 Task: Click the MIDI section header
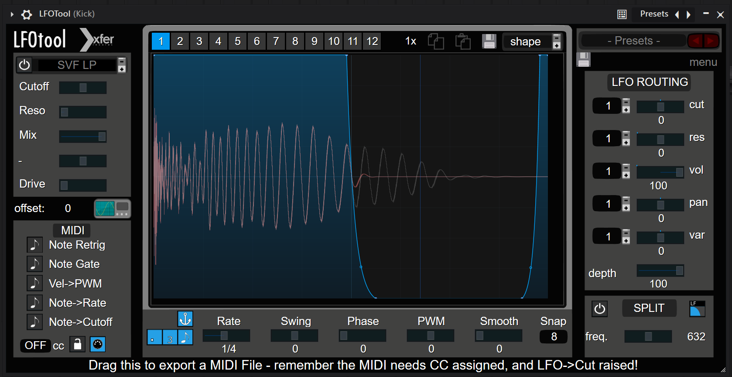click(x=73, y=230)
